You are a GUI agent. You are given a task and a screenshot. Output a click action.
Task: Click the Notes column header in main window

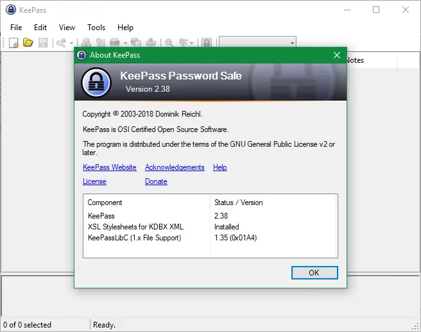click(372, 60)
